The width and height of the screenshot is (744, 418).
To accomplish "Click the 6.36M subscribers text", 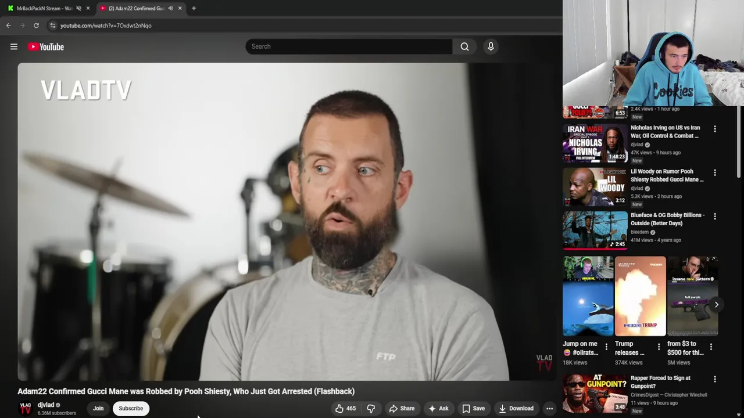I will [57, 413].
